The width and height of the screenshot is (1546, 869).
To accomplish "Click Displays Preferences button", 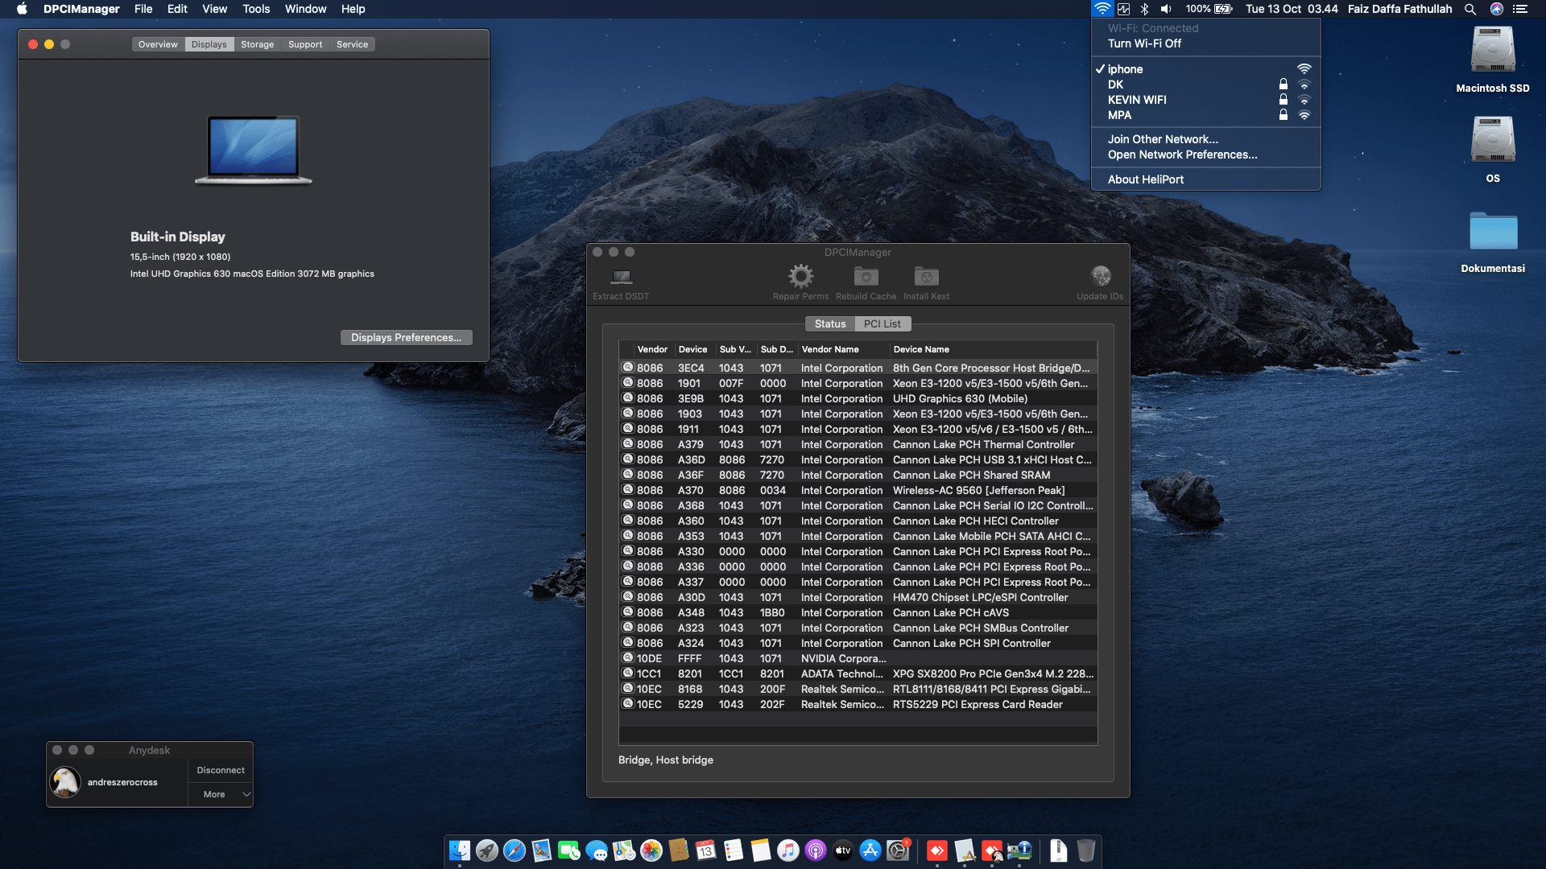I will 407,337.
